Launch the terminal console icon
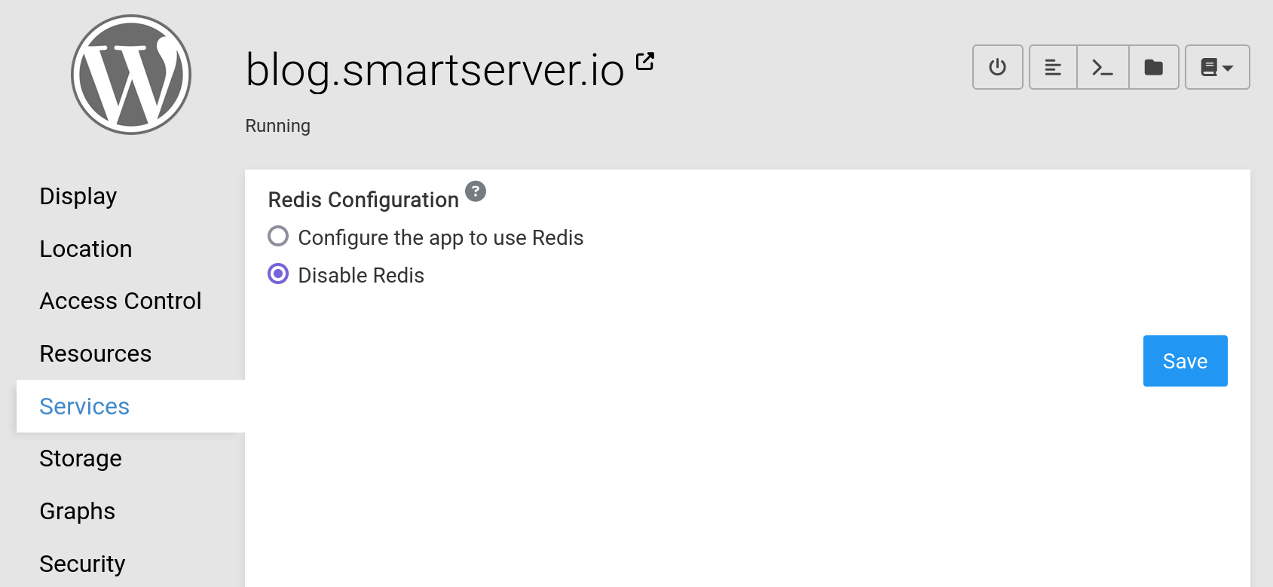The height and width of the screenshot is (587, 1273). (x=1103, y=67)
